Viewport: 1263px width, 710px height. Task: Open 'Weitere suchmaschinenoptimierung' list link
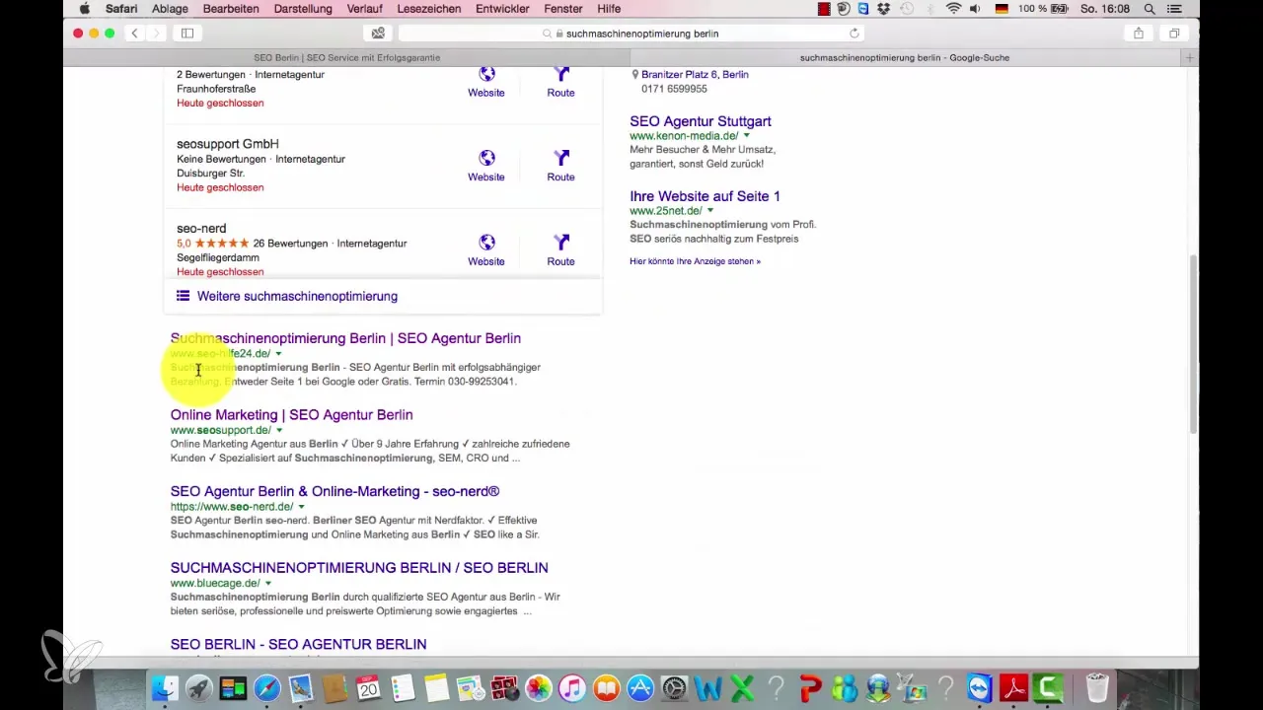[x=296, y=296]
